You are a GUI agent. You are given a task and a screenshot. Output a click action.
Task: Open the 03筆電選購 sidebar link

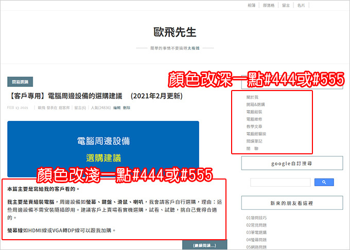(x=256, y=233)
